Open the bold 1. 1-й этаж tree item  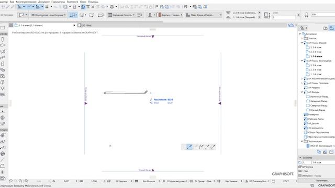tap(316, 56)
